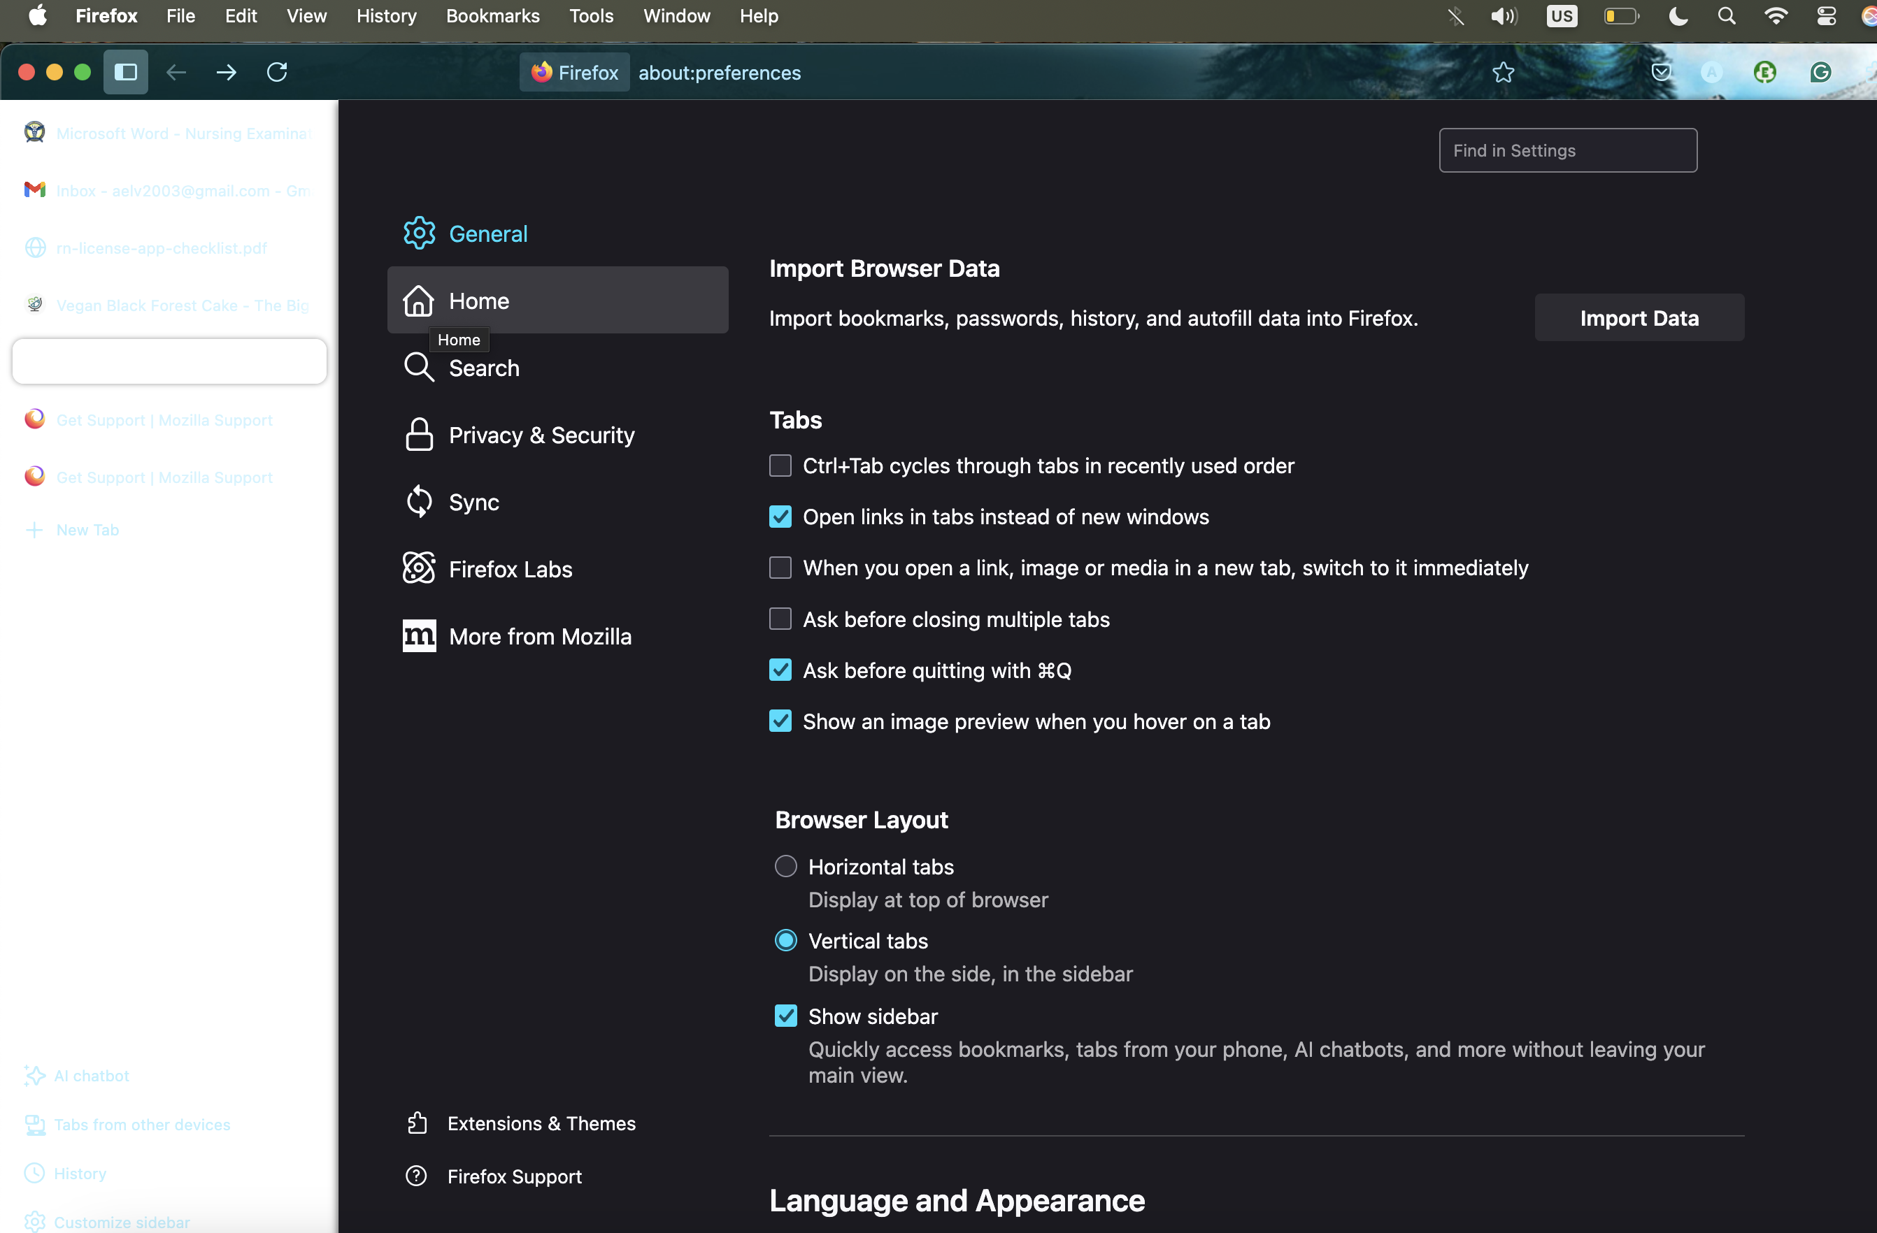This screenshot has height=1233, width=1877.
Task: Bookmark this page with the star icon
Action: [1503, 73]
